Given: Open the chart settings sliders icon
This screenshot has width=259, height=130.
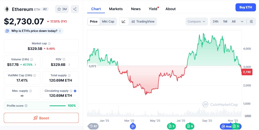Looking at the screenshot, I should click(251, 22).
